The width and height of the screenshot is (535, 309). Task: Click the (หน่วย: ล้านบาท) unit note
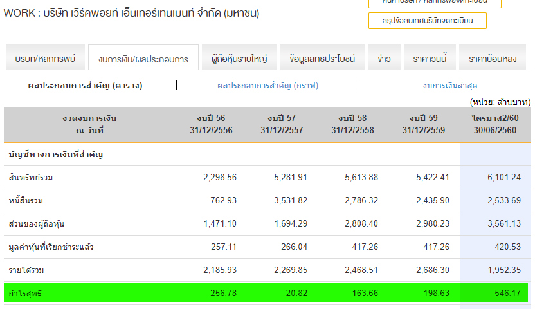(500, 102)
